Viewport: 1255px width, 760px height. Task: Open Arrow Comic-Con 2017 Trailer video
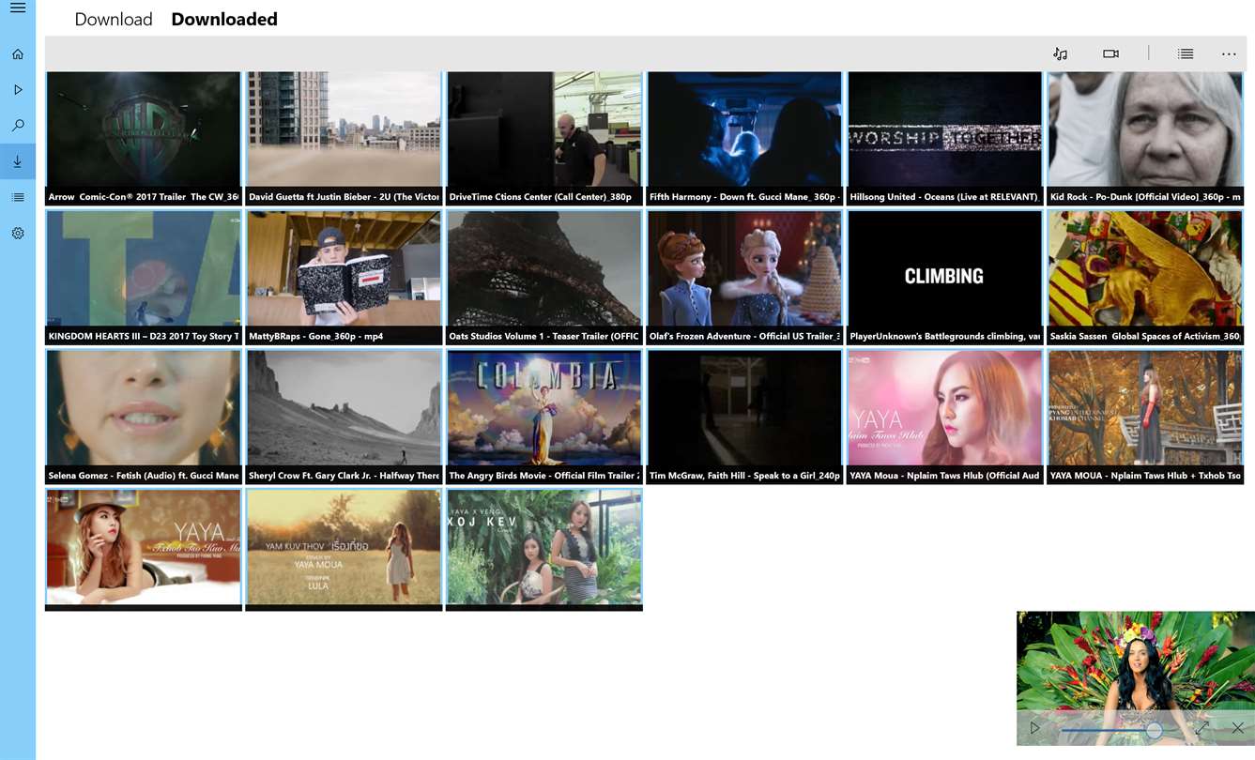(x=144, y=139)
